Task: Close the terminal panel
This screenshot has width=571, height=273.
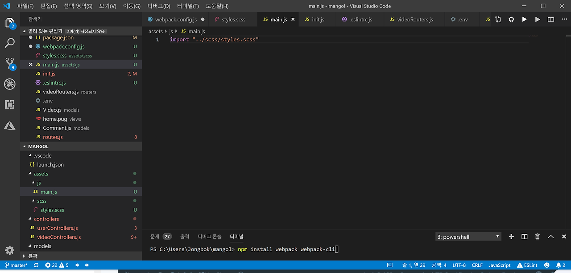Action: (x=564, y=237)
